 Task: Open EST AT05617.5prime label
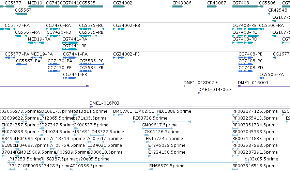point(105,139)
